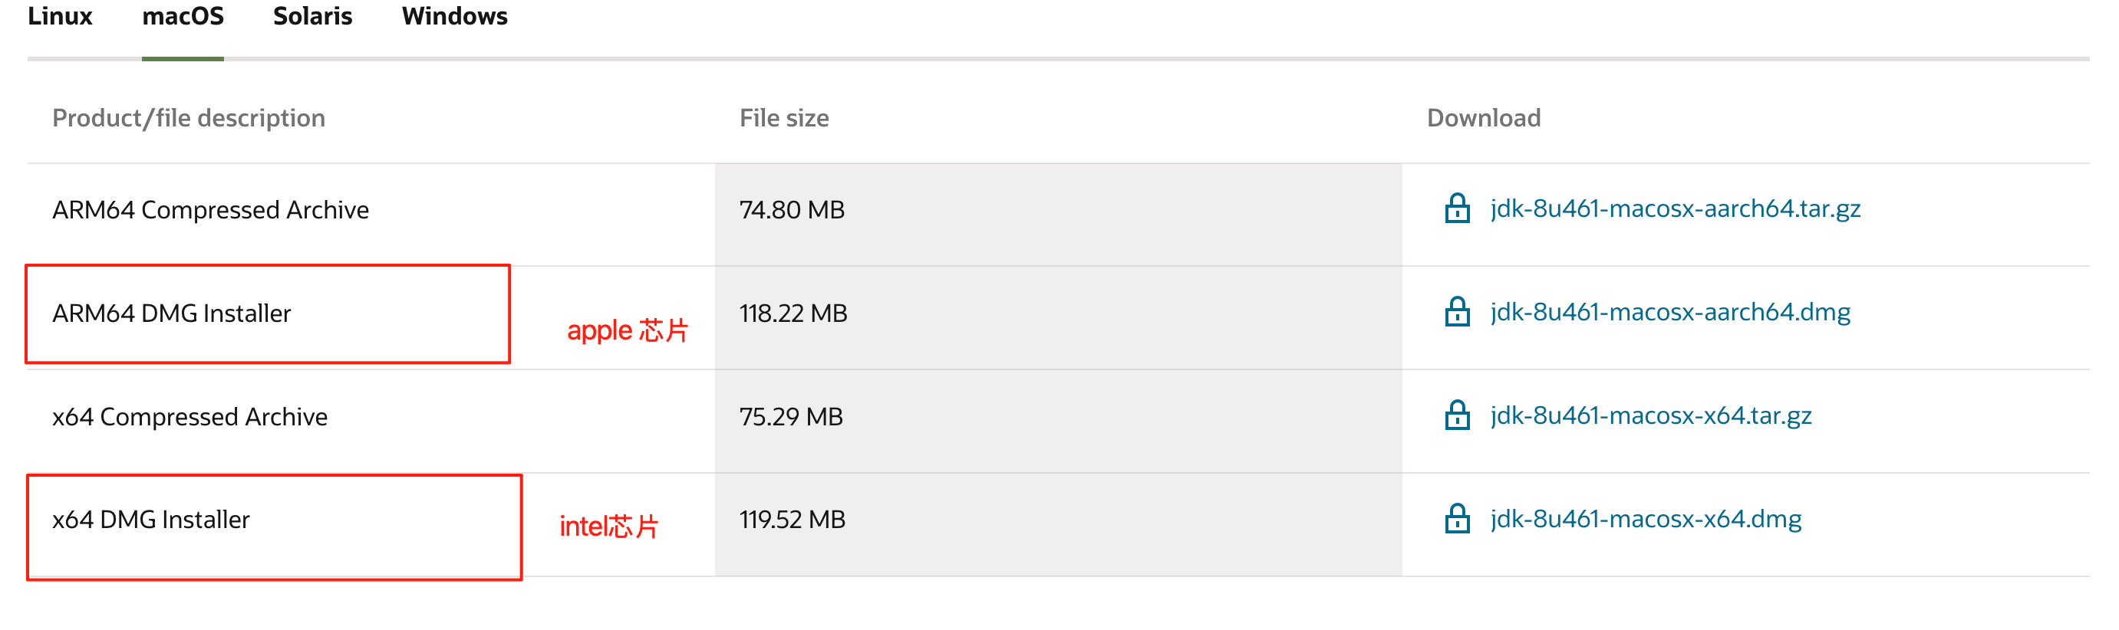
Task: Click ARM64 Compressed Archive description
Action: click(x=210, y=210)
